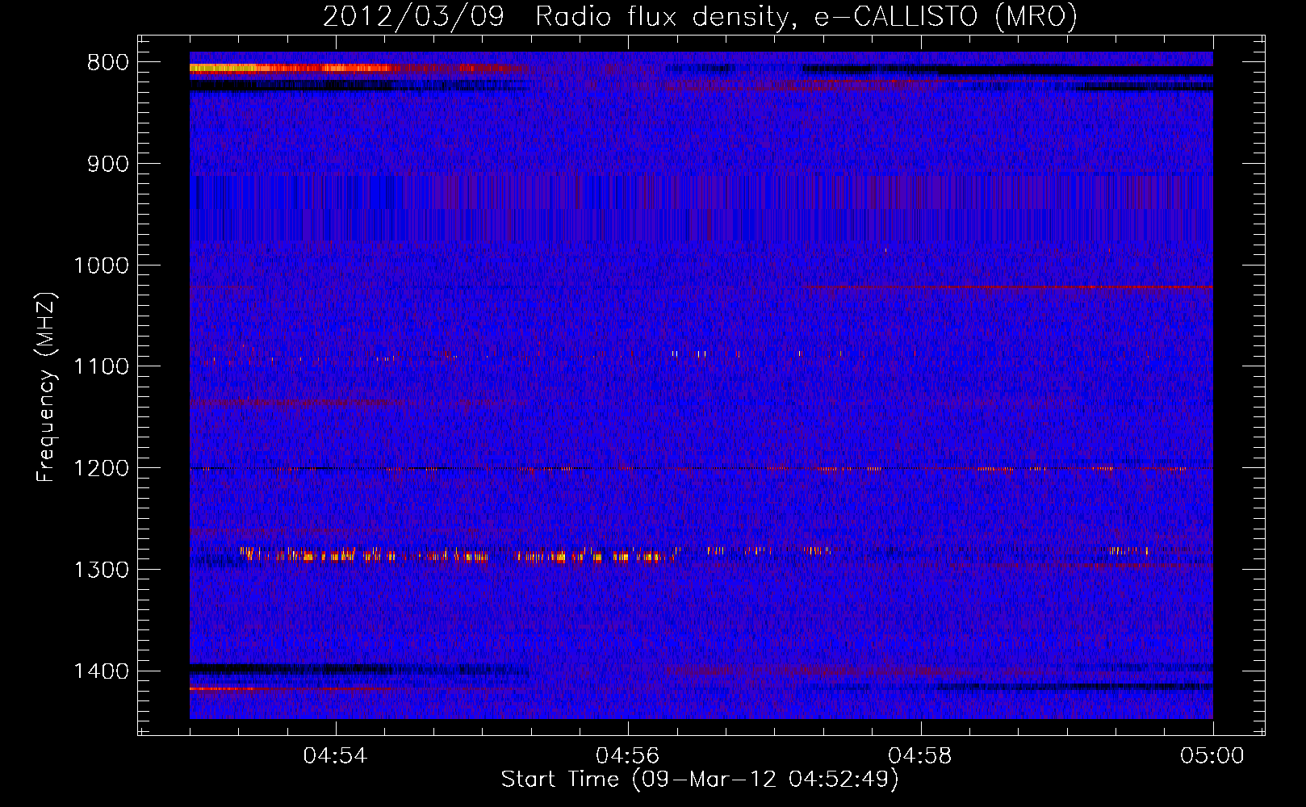Select the 1000 frequency tick label
1306x807 pixels.
[101, 266]
